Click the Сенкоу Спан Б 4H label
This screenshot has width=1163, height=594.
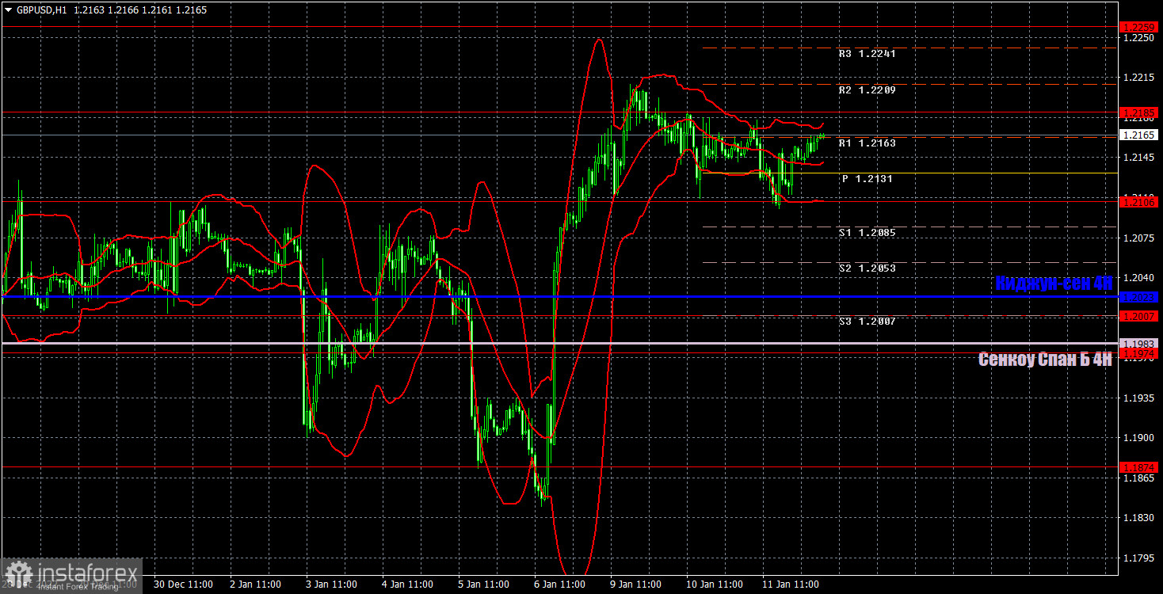coord(1045,359)
